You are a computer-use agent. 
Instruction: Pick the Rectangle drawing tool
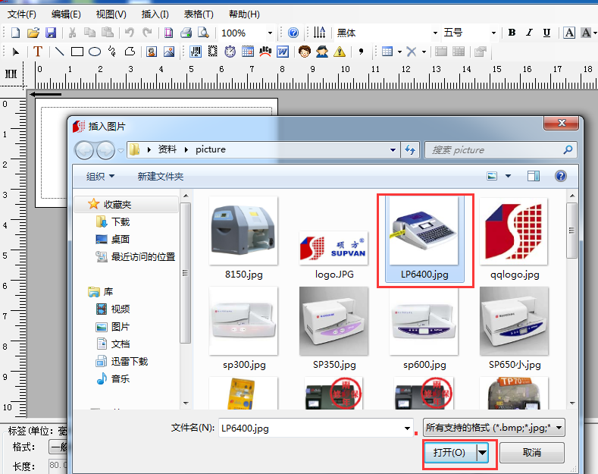[77, 52]
